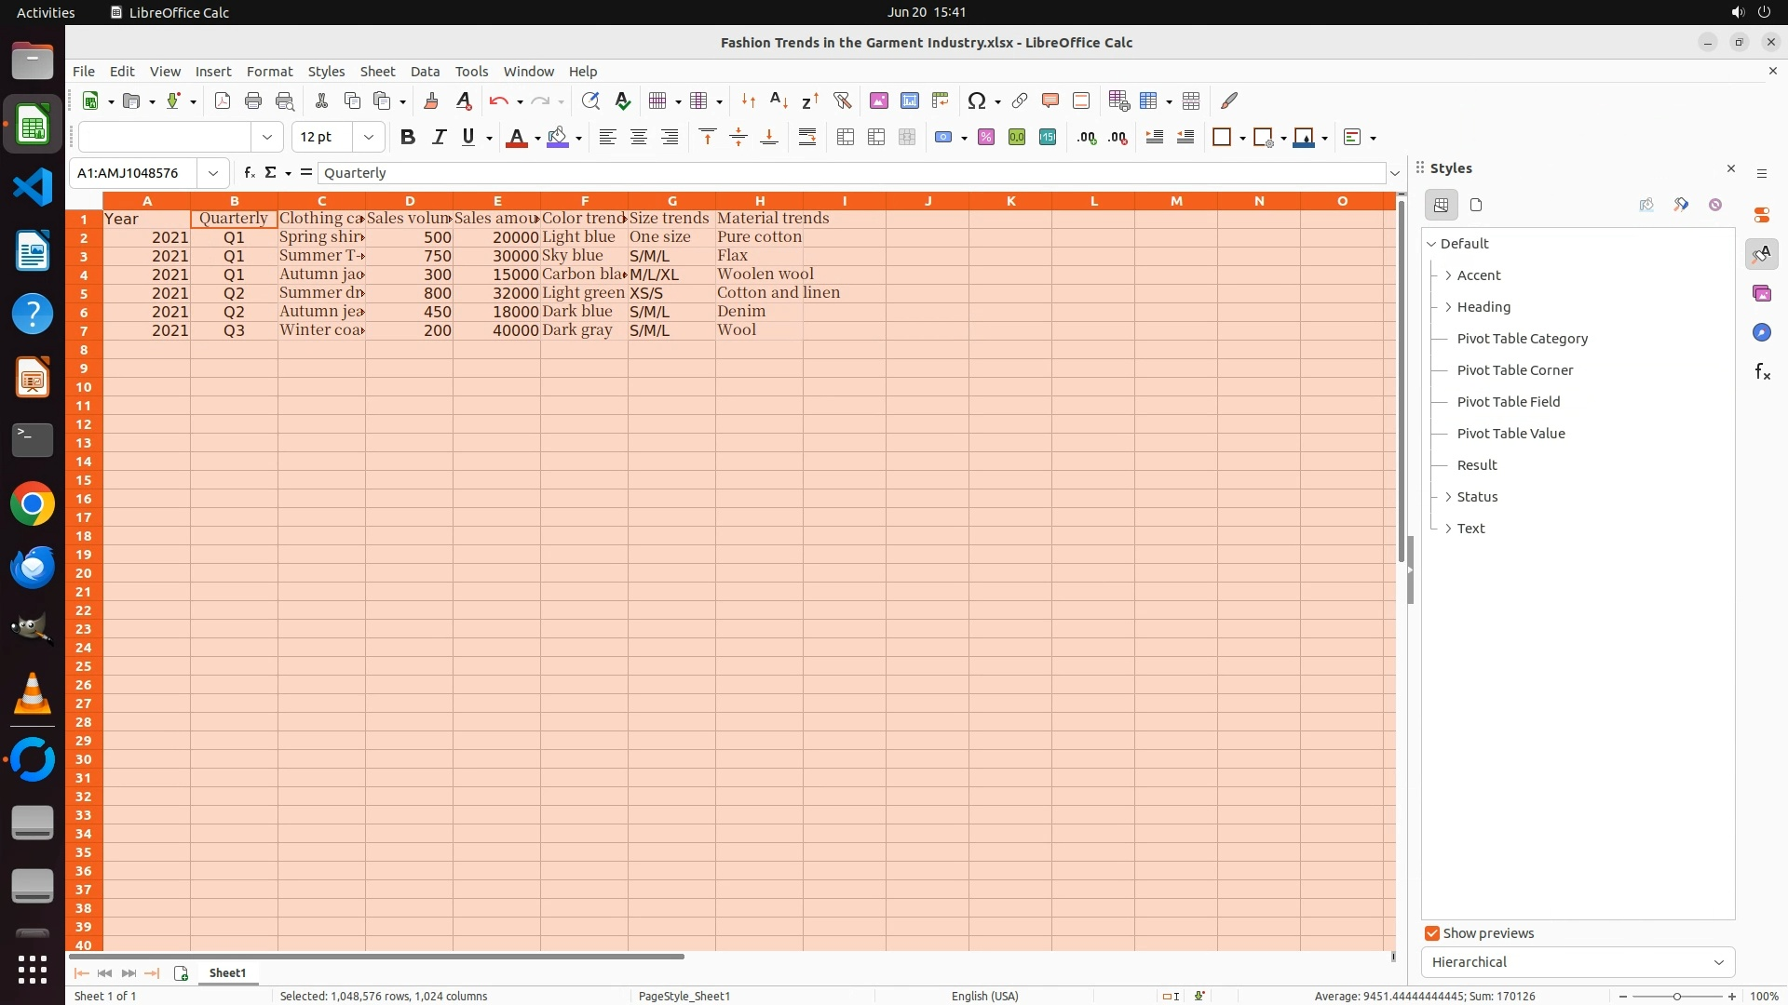Uncheck the Show previews checkbox
This screenshot has height=1005, width=1788.
click(1432, 933)
